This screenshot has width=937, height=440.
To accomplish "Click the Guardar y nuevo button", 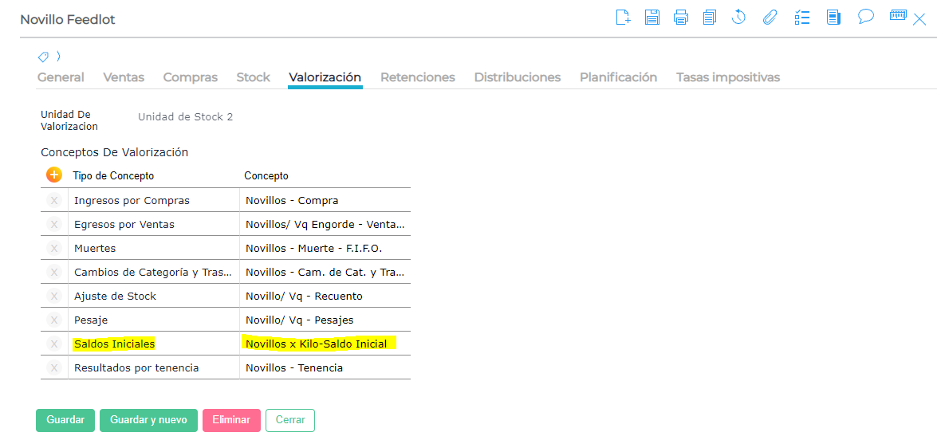I will 148,420.
